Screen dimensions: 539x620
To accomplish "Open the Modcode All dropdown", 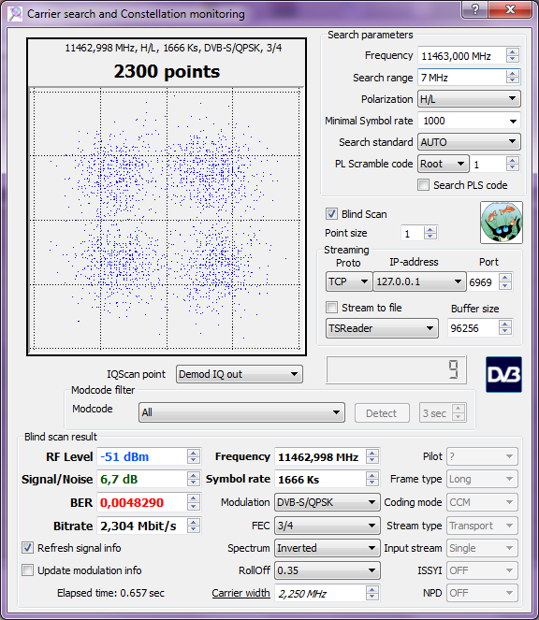I will click(x=241, y=412).
